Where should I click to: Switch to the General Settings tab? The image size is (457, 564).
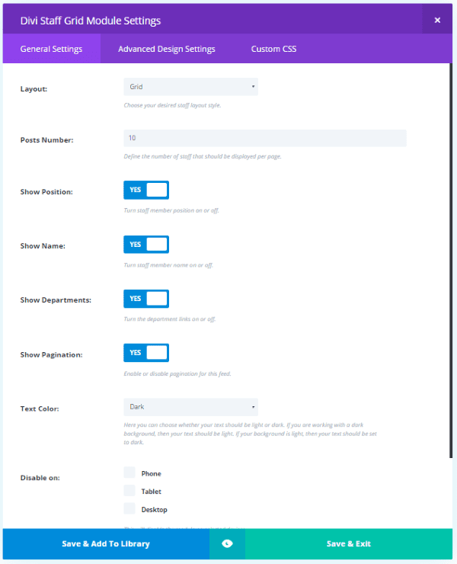coord(52,49)
